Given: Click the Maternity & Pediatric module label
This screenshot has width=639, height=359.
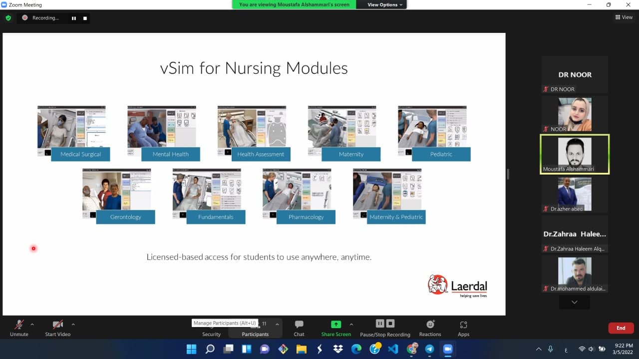Looking at the screenshot, I should [396, 217].
